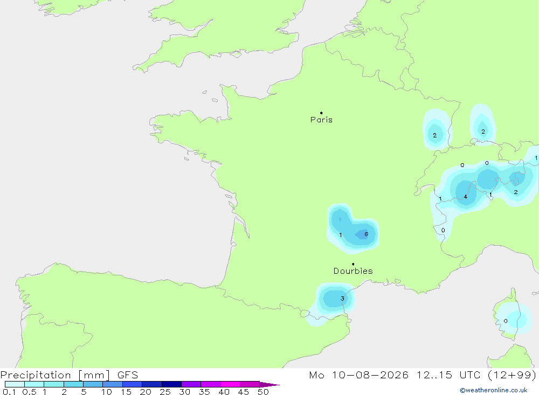The height and width of the screenshot is (395, 539).
Task: Click the 25 legend scale label
Action: (x=165, y=392)
